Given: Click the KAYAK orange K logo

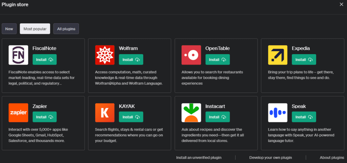Looking at the screenshot, I should [105, 113].
